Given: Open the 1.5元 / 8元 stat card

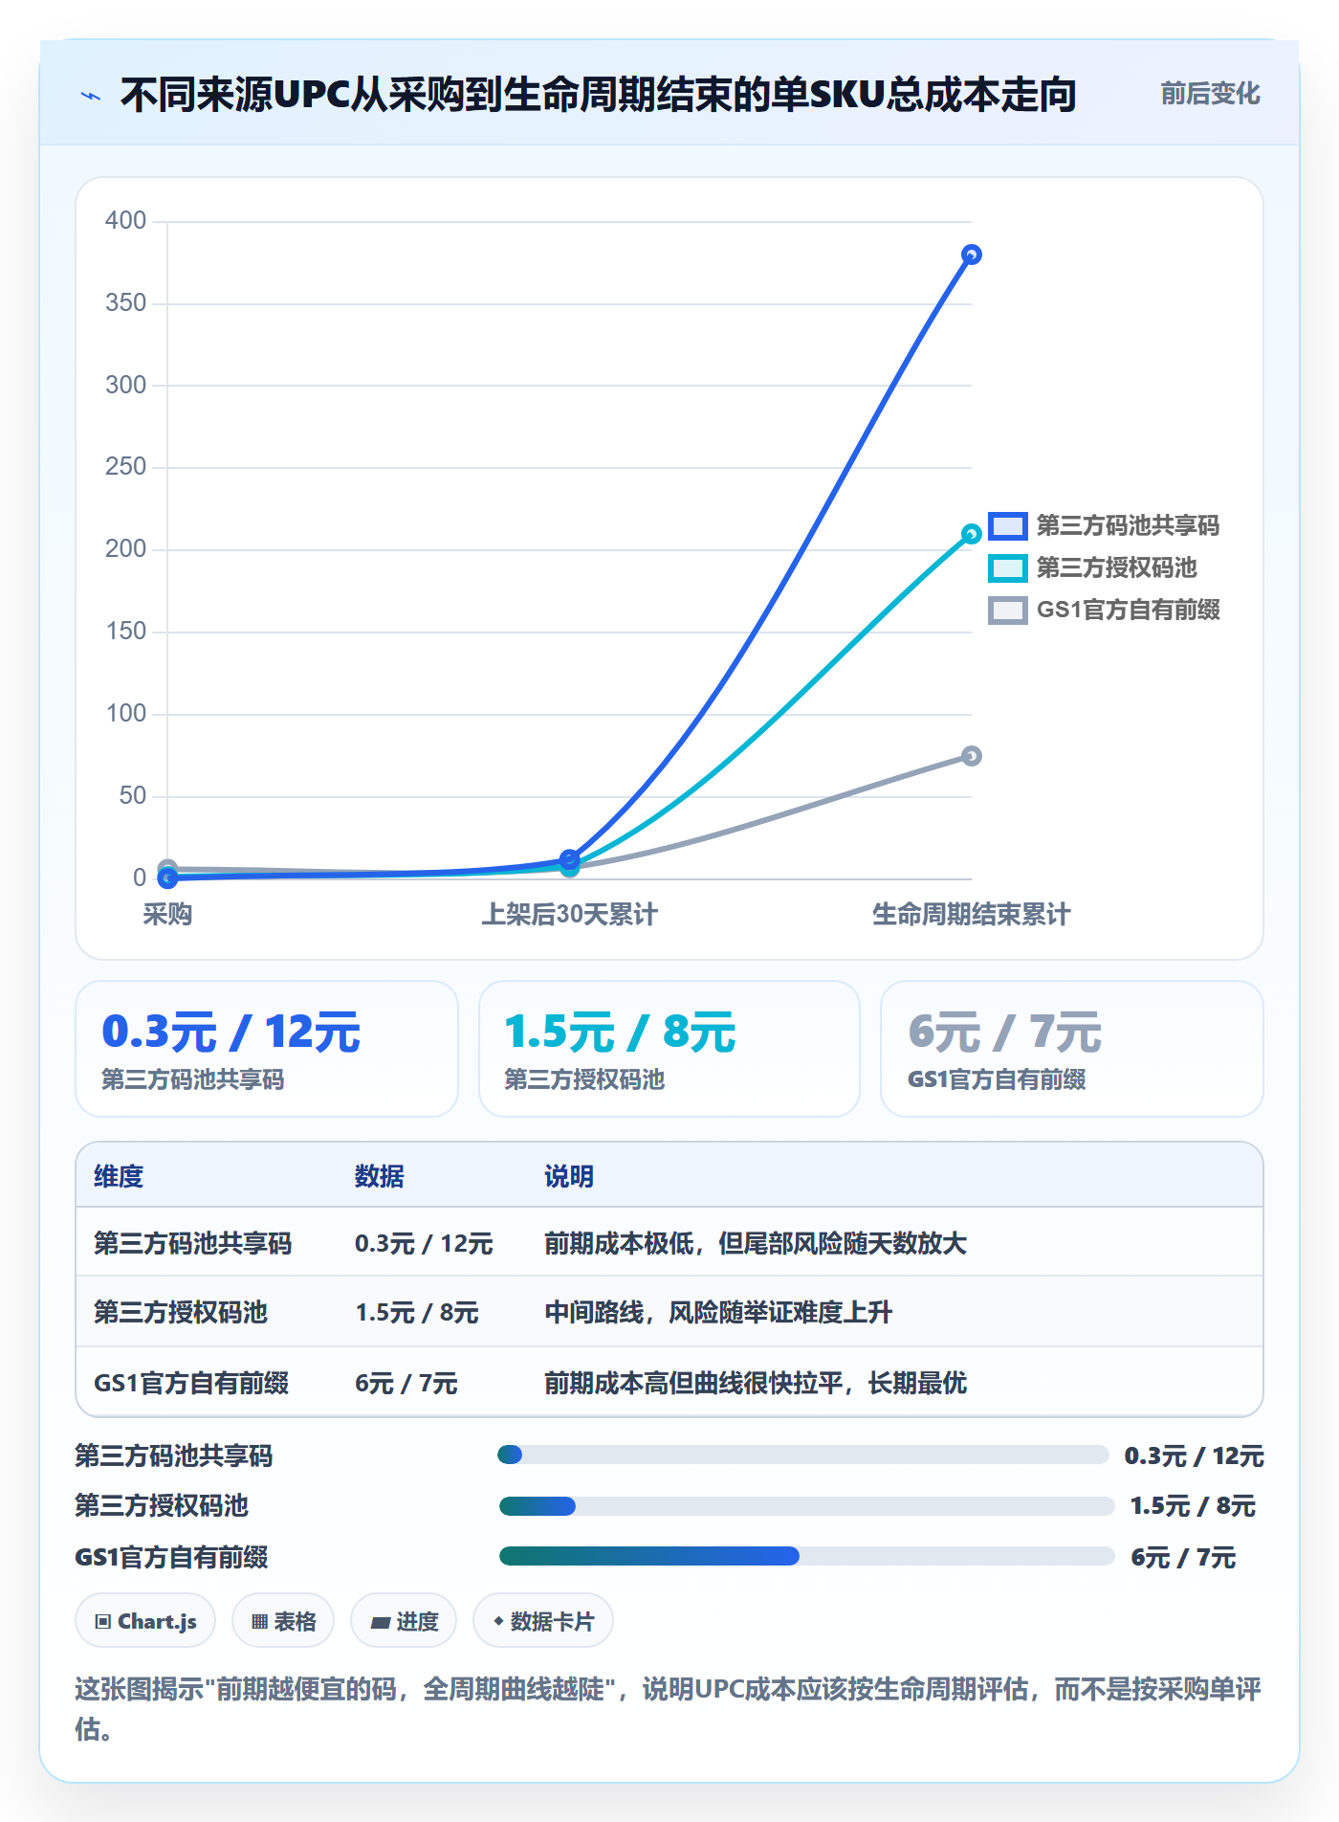Looking at the screenshot, I should tap(669, 1049).
